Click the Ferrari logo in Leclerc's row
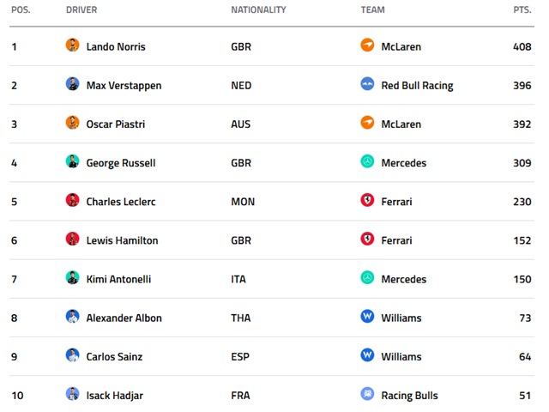 tap(367, 200)
